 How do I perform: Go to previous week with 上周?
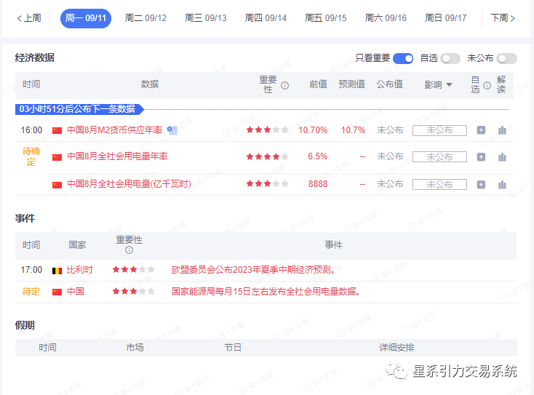[x=29, y=18]
